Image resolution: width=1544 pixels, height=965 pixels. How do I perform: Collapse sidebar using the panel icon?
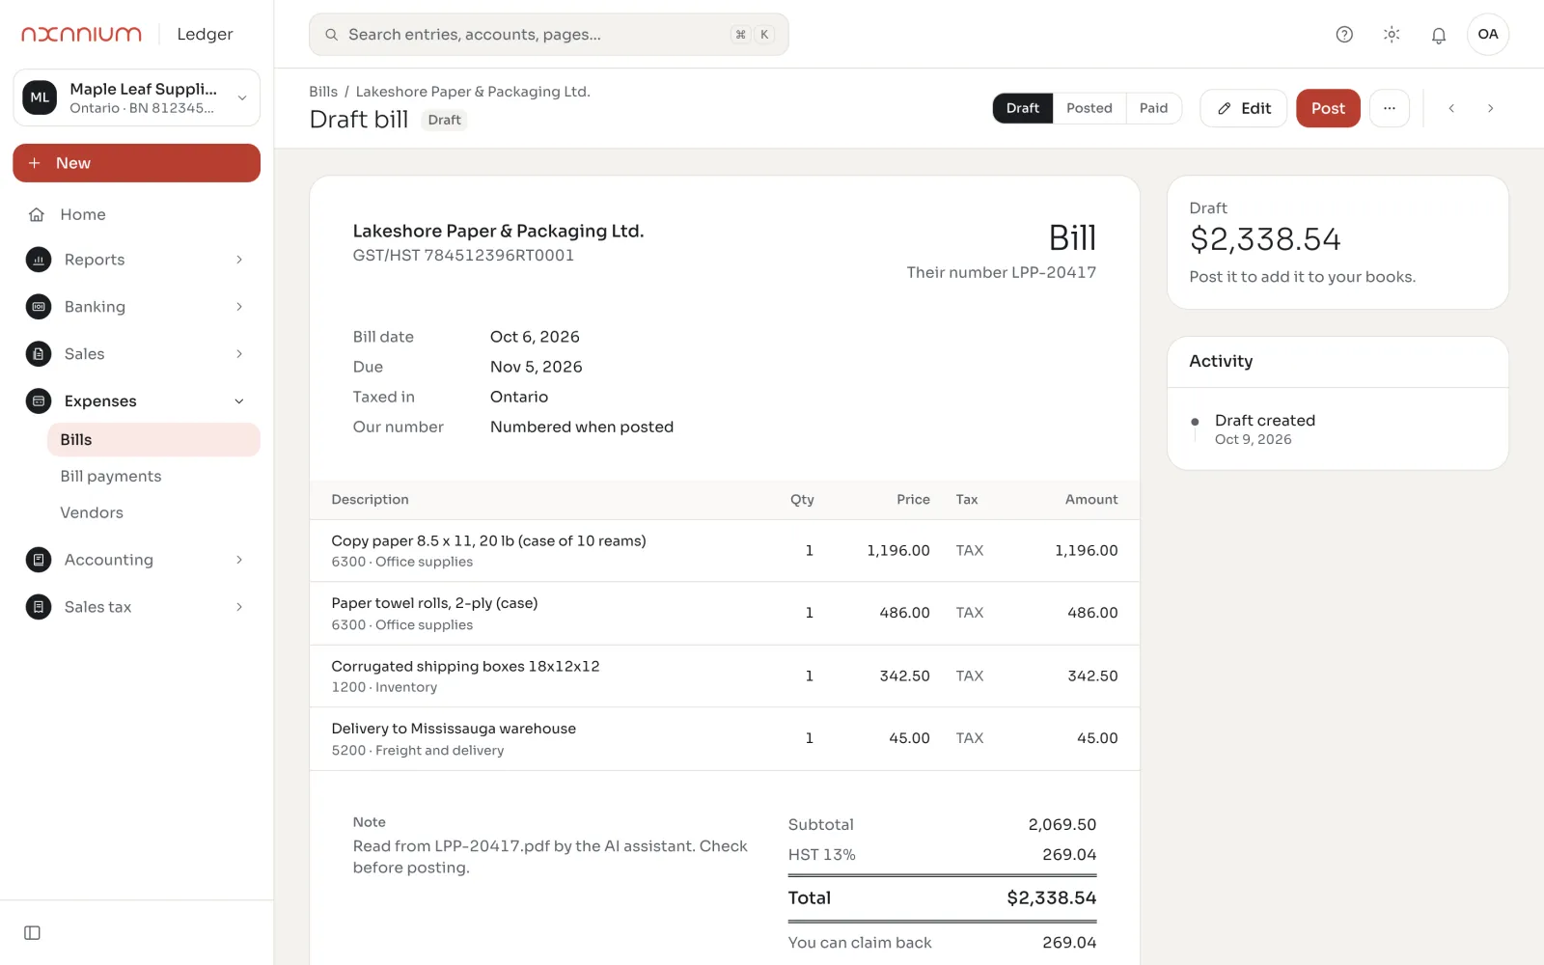[32, 933]
